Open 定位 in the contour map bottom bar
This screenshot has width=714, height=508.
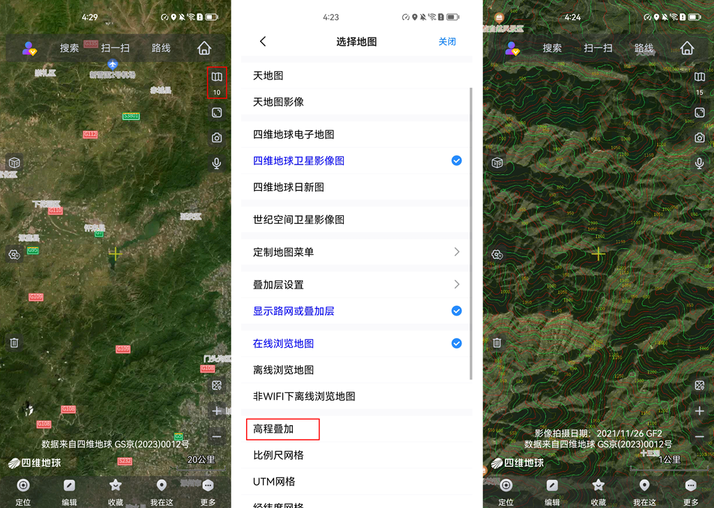click(506, 490)
